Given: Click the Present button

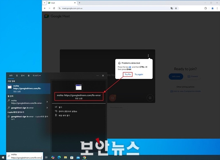Looking at the screenshot, I should click(193, 76).
